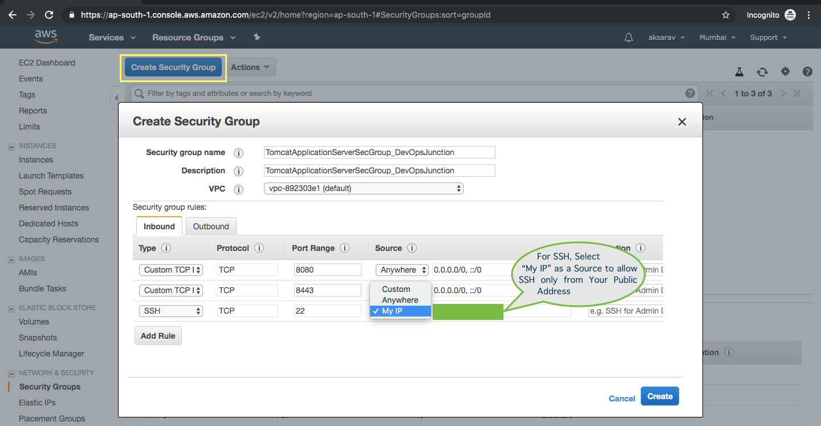Select "My IP" in source options list

point(400,311)
